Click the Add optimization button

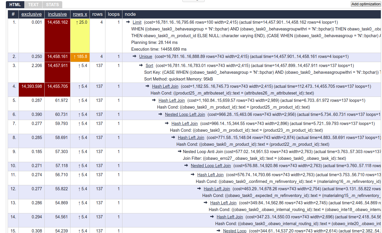click(366, 4)
